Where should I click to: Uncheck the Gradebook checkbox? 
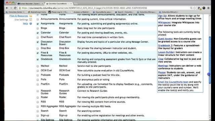pyautogui.click(x=38, y=59)
